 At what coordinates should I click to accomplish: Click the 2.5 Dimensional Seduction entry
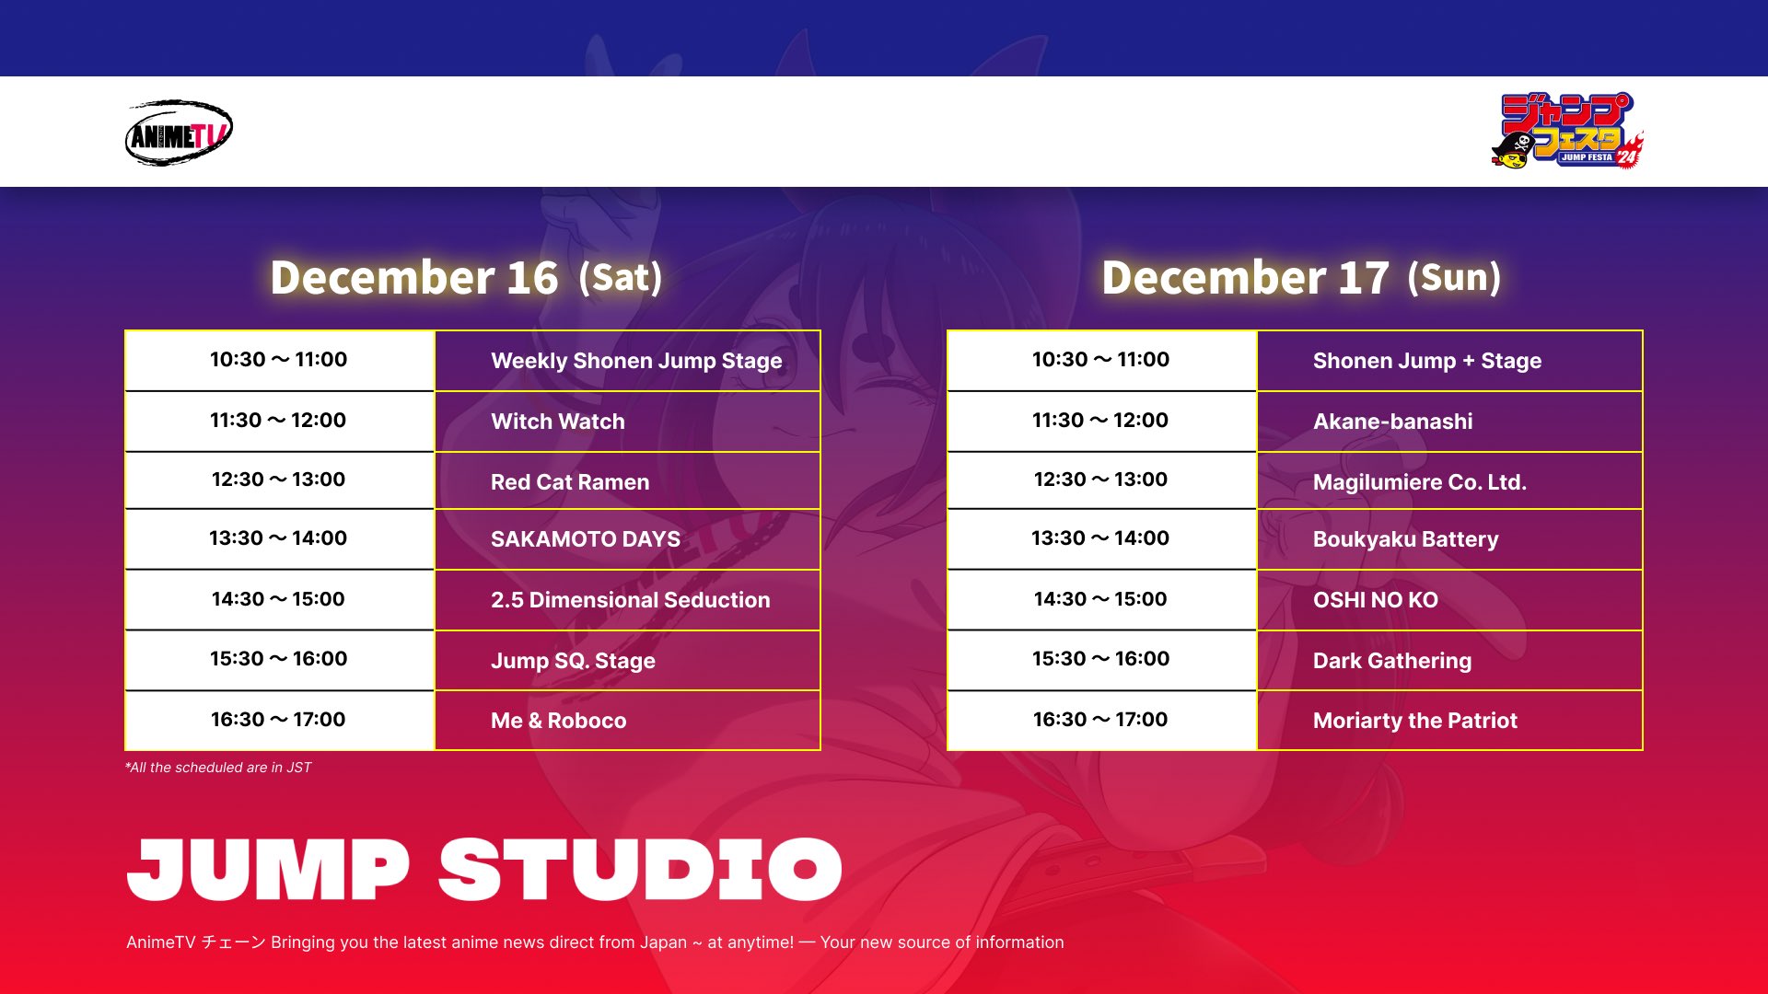pyautogui.click(x=630, y=599)
